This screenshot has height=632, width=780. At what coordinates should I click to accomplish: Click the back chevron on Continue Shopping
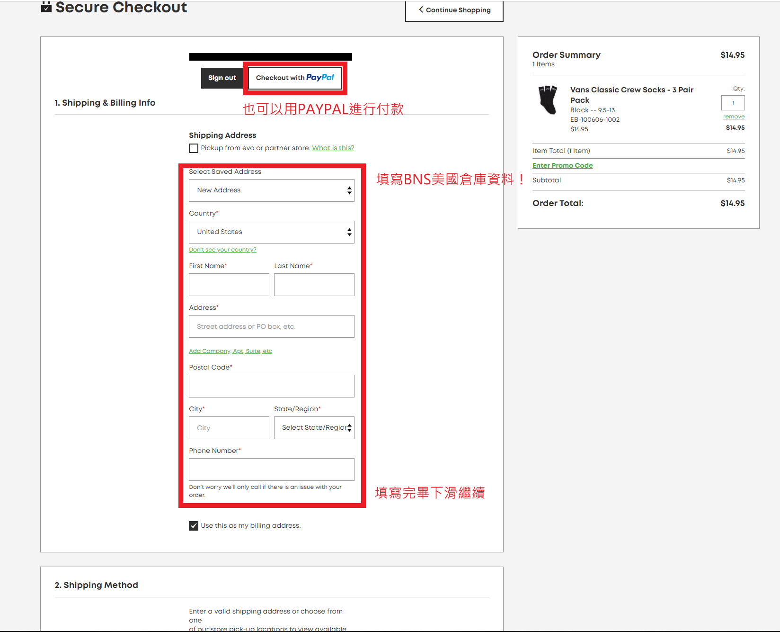[421, 9]
